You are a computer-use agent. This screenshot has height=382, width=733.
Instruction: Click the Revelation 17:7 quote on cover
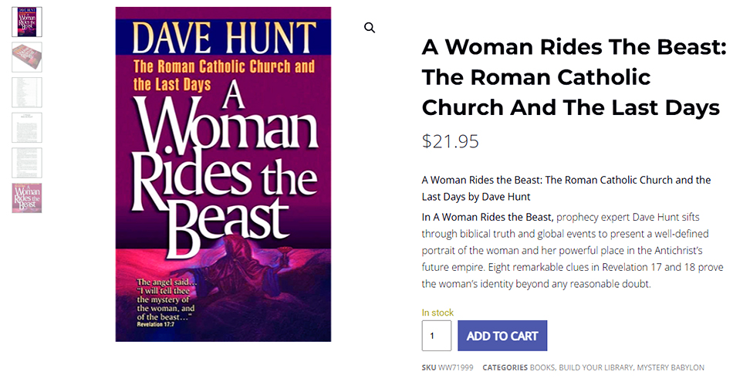pos(174,309)
